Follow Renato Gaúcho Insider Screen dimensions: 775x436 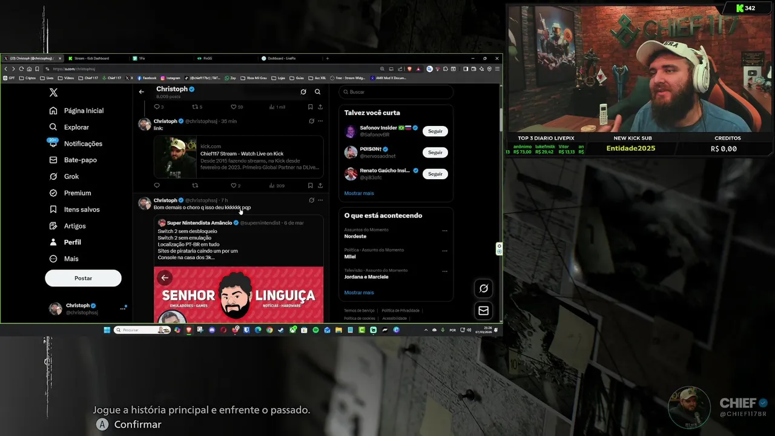[435, 174]
